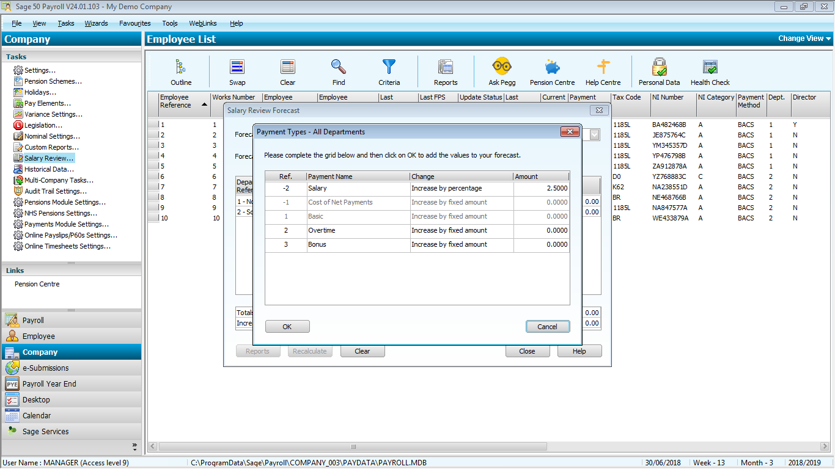Screen dimensions: 835x469
Task: Open the WebLinks menu
Action: point(203,23)
